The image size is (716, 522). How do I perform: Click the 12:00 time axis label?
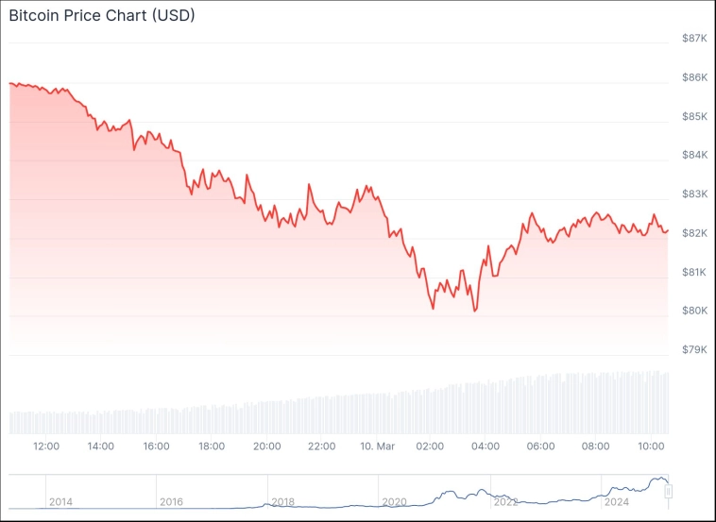click(x=46, y=446)
